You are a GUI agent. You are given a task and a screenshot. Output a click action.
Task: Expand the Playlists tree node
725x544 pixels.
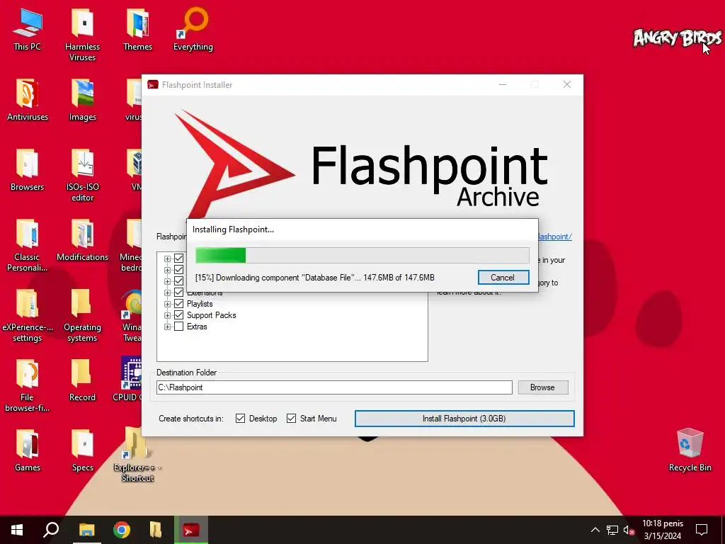(167, 304)
